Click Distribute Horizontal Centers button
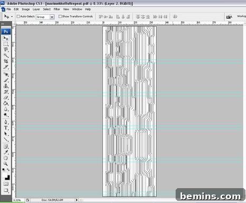 (x=160, y=17)
